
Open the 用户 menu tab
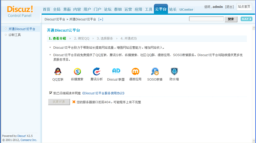pos(87,9)
